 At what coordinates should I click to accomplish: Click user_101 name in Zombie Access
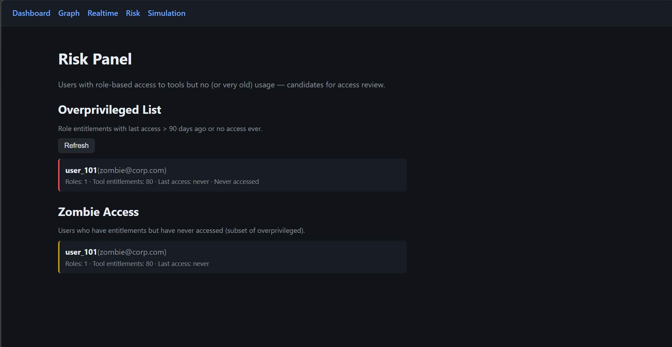click(x=81, y=252)
